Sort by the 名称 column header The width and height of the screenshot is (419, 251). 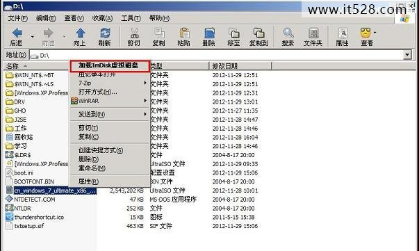36,66
